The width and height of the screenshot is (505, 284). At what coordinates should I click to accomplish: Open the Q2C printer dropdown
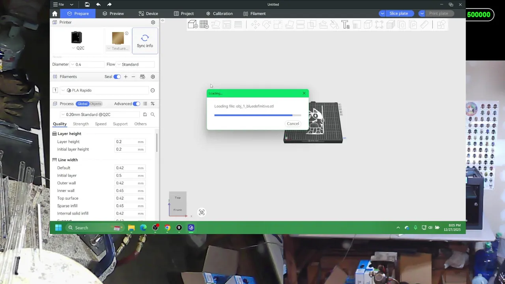click(x=78, y=48)
